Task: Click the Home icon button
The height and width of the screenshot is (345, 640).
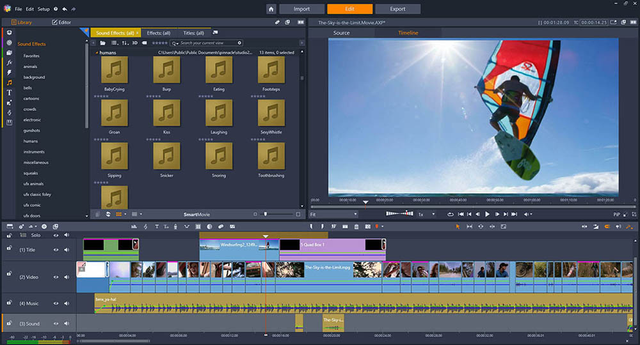Action: (271, 9)
